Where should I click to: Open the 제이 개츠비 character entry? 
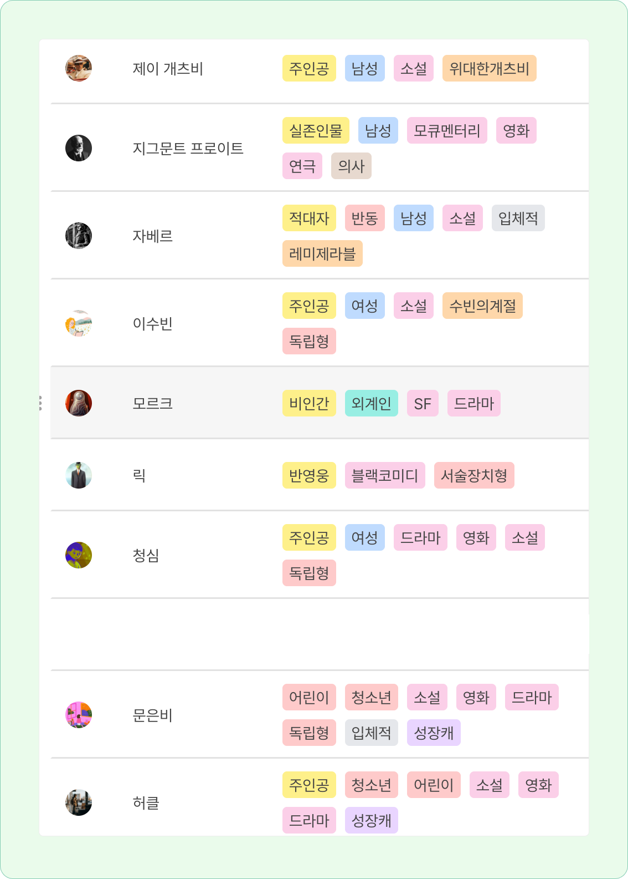168,69
